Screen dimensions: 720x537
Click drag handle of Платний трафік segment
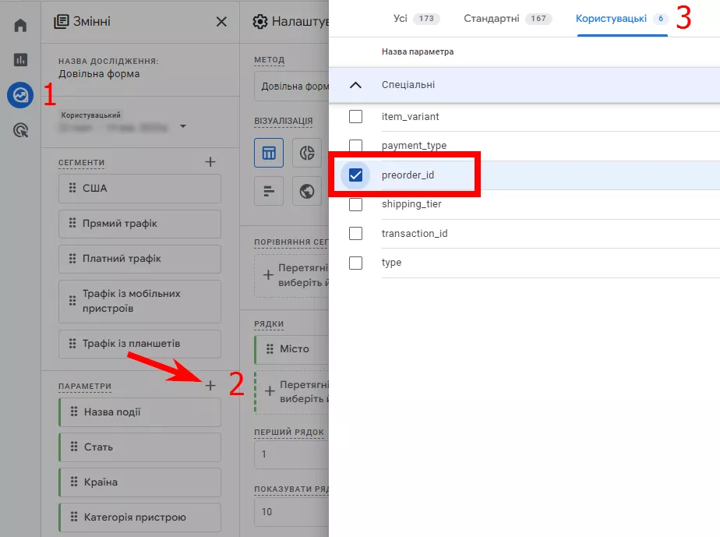72,259
